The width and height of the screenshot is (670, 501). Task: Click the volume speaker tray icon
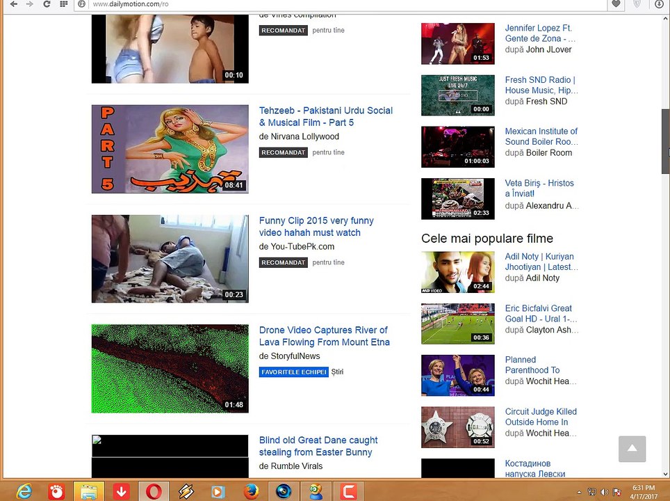(x=604, y=492)
